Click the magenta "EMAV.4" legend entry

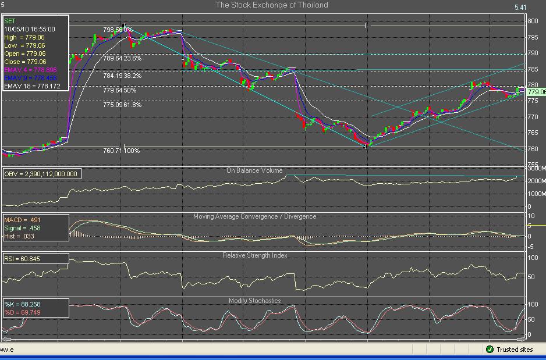30,70
